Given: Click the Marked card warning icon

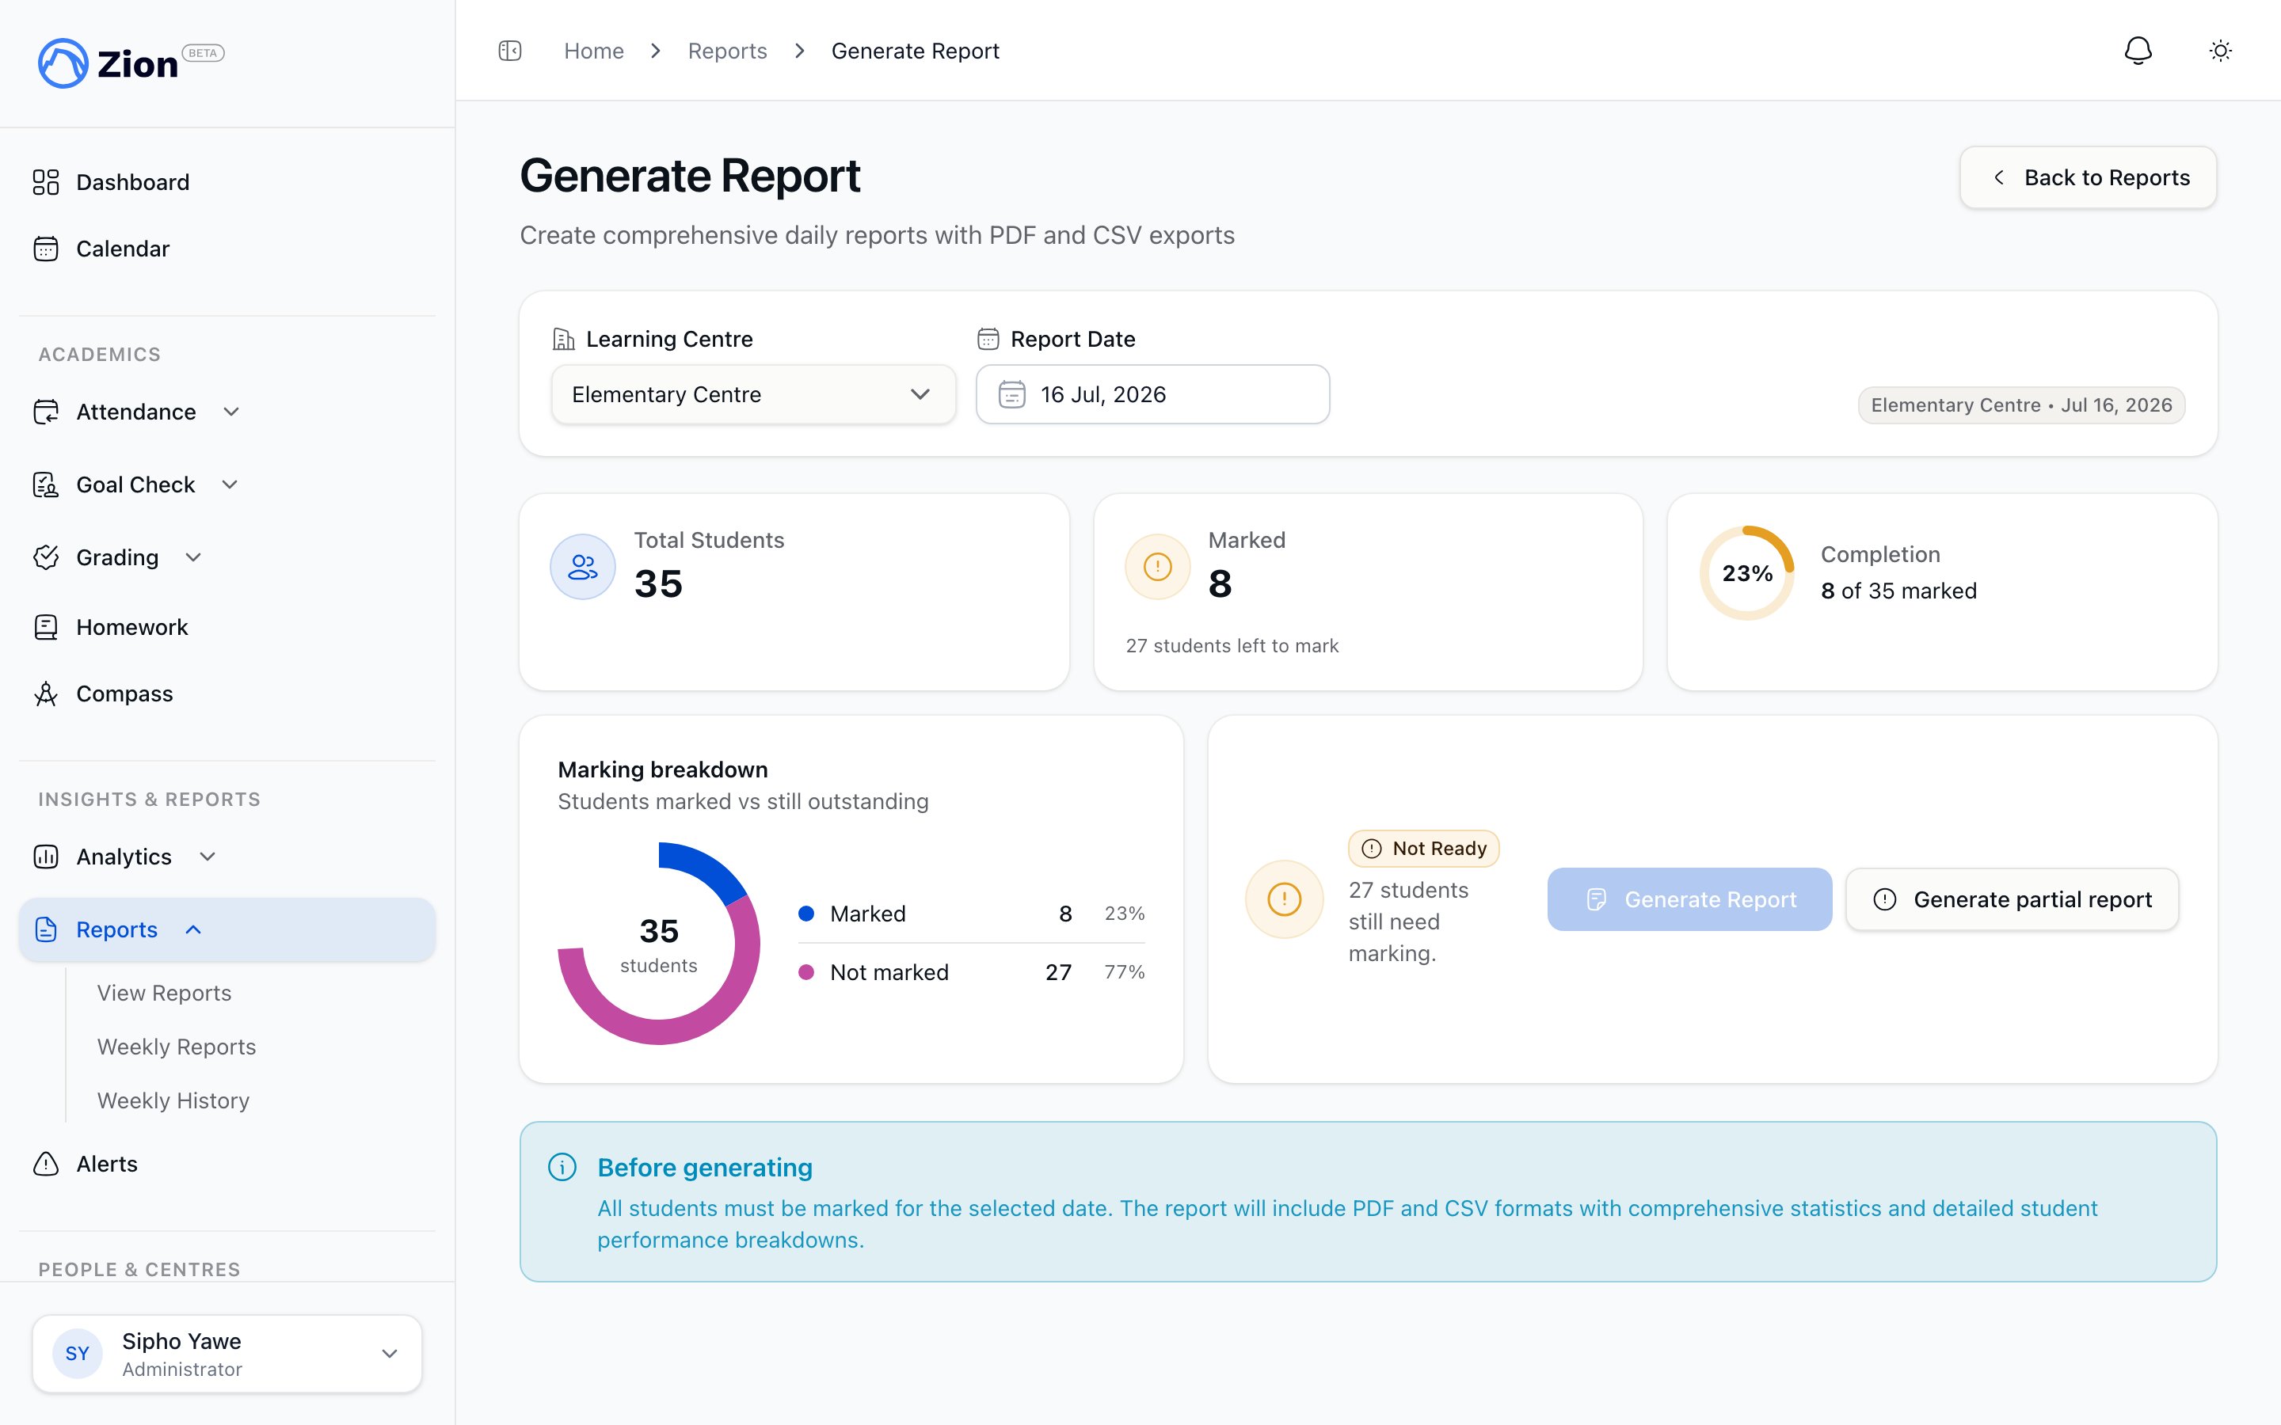Looking at the screenshot, I should [x=1157, y=566].
